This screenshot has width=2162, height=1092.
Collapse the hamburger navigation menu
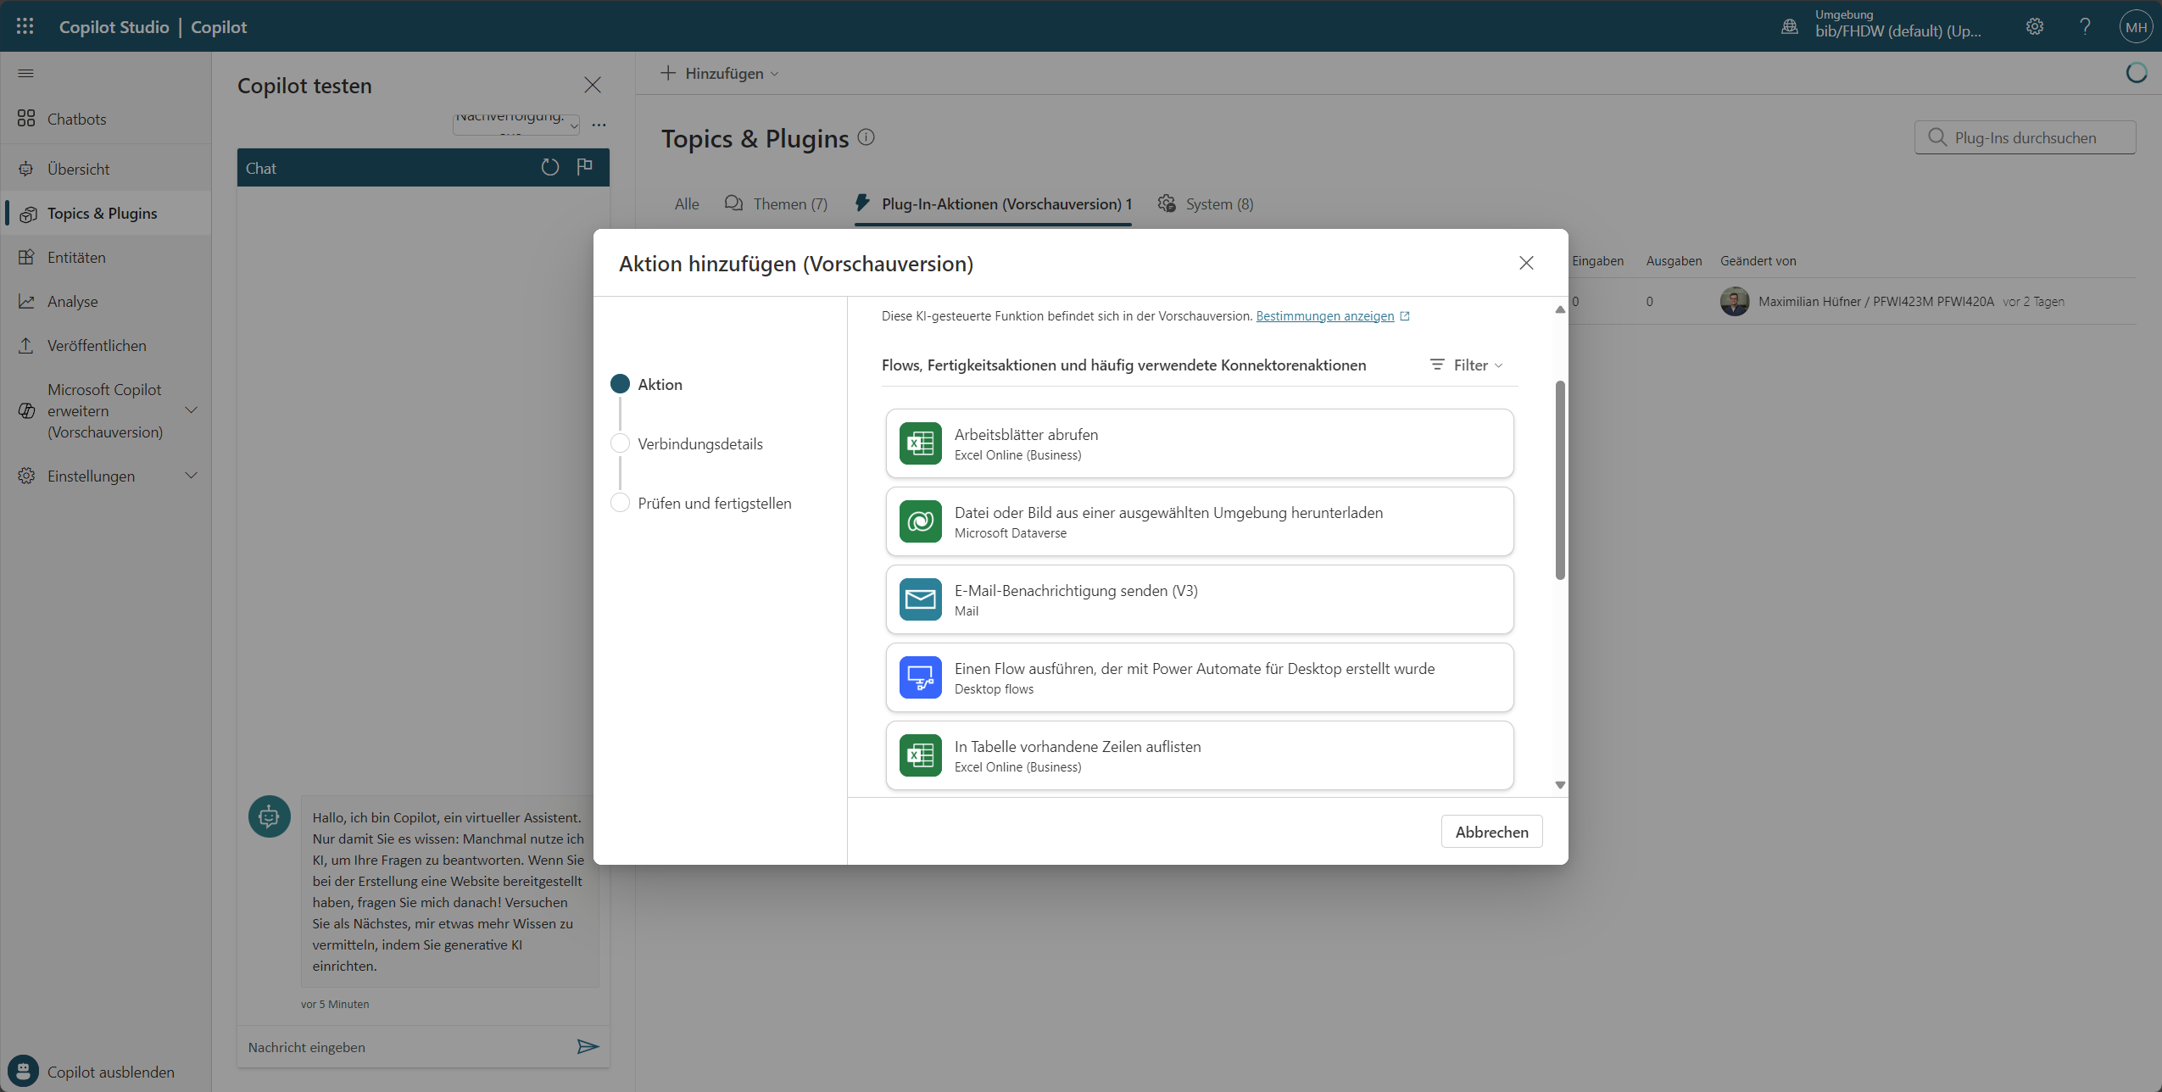tap(25, 73)
